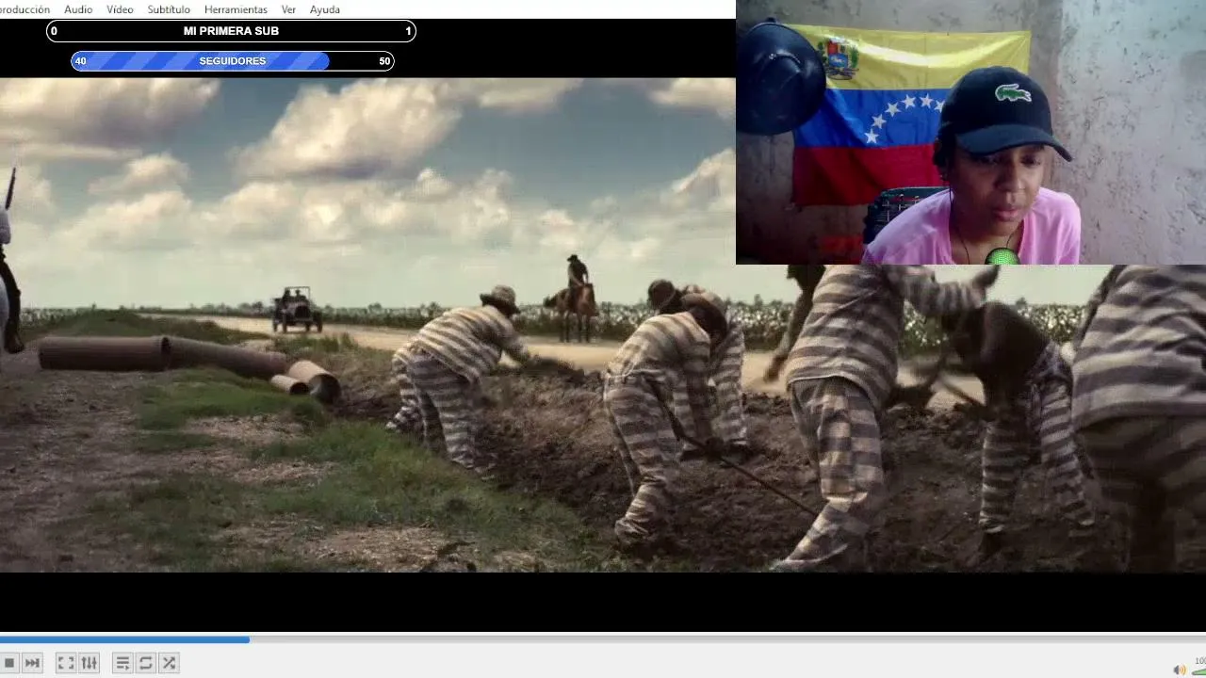
Task: Open the Ayuda menu
Action: (x=325, y=9)
